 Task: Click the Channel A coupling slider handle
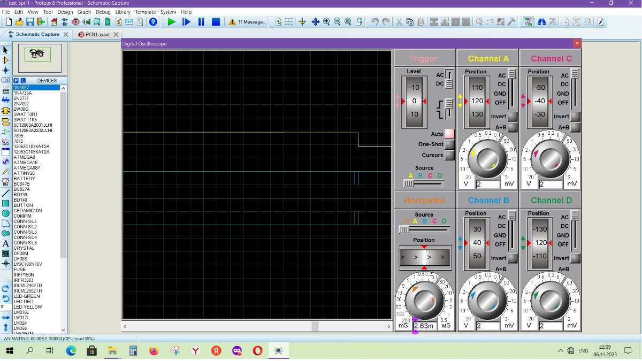tap(512, 73)
